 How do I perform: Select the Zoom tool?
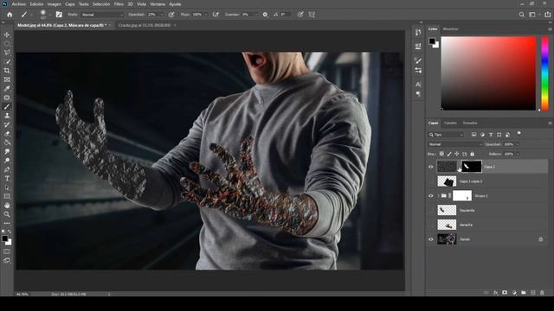point(7,214)
